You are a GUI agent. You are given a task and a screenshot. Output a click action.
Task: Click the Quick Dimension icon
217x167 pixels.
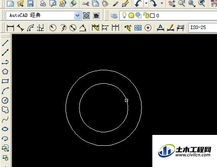click(x=95, y=28)
